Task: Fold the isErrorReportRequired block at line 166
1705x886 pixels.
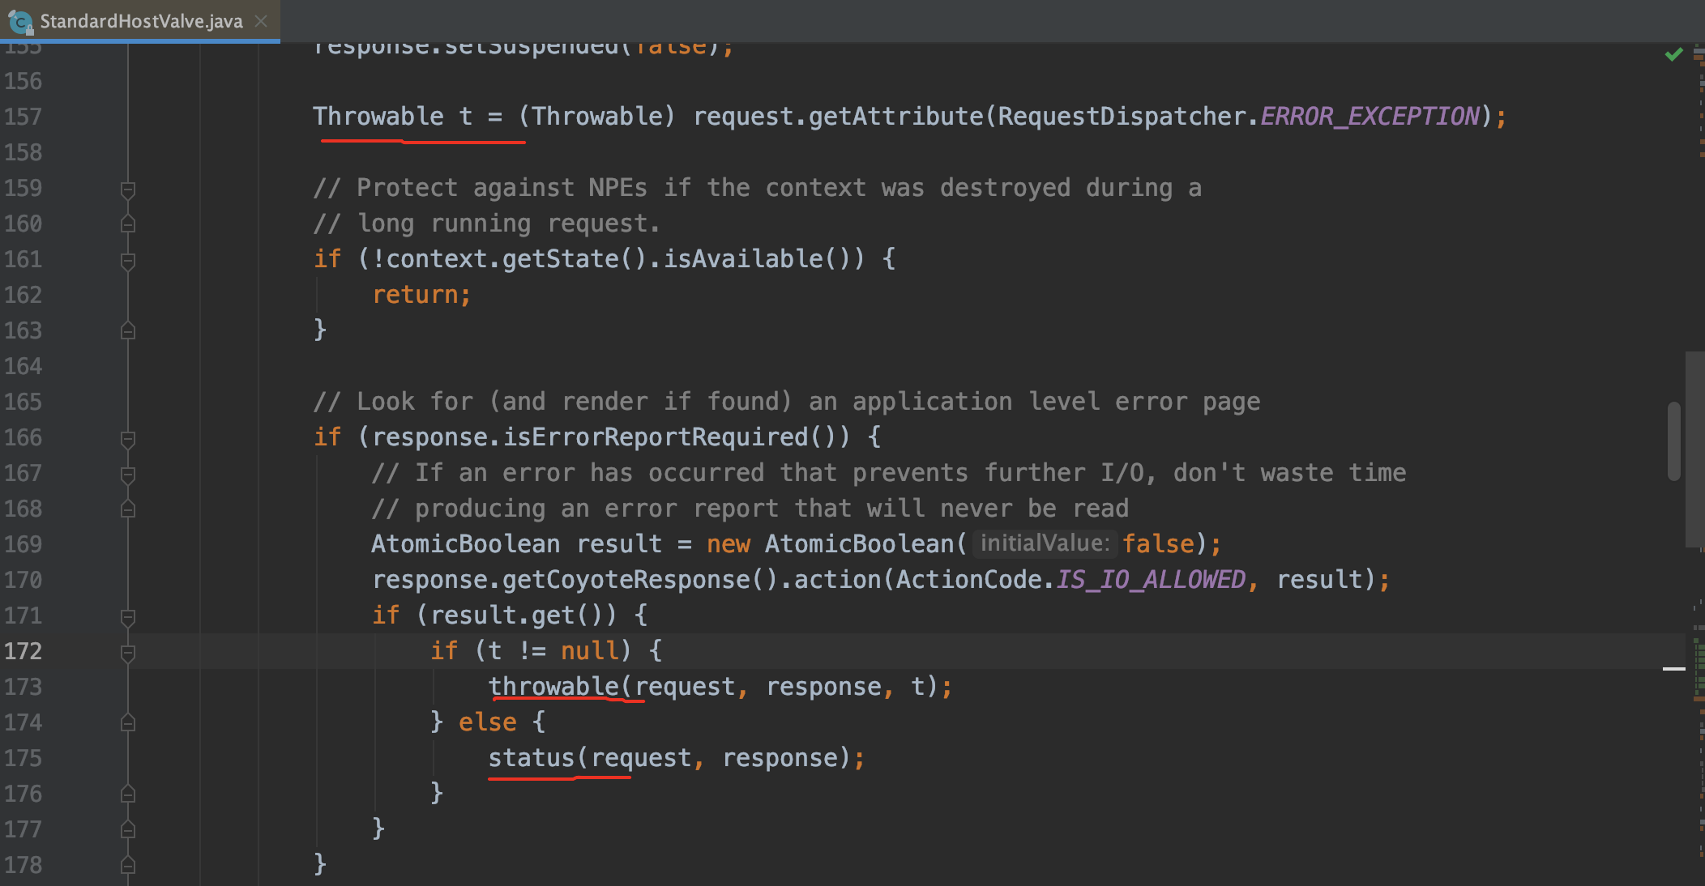Action: [127, 439]
